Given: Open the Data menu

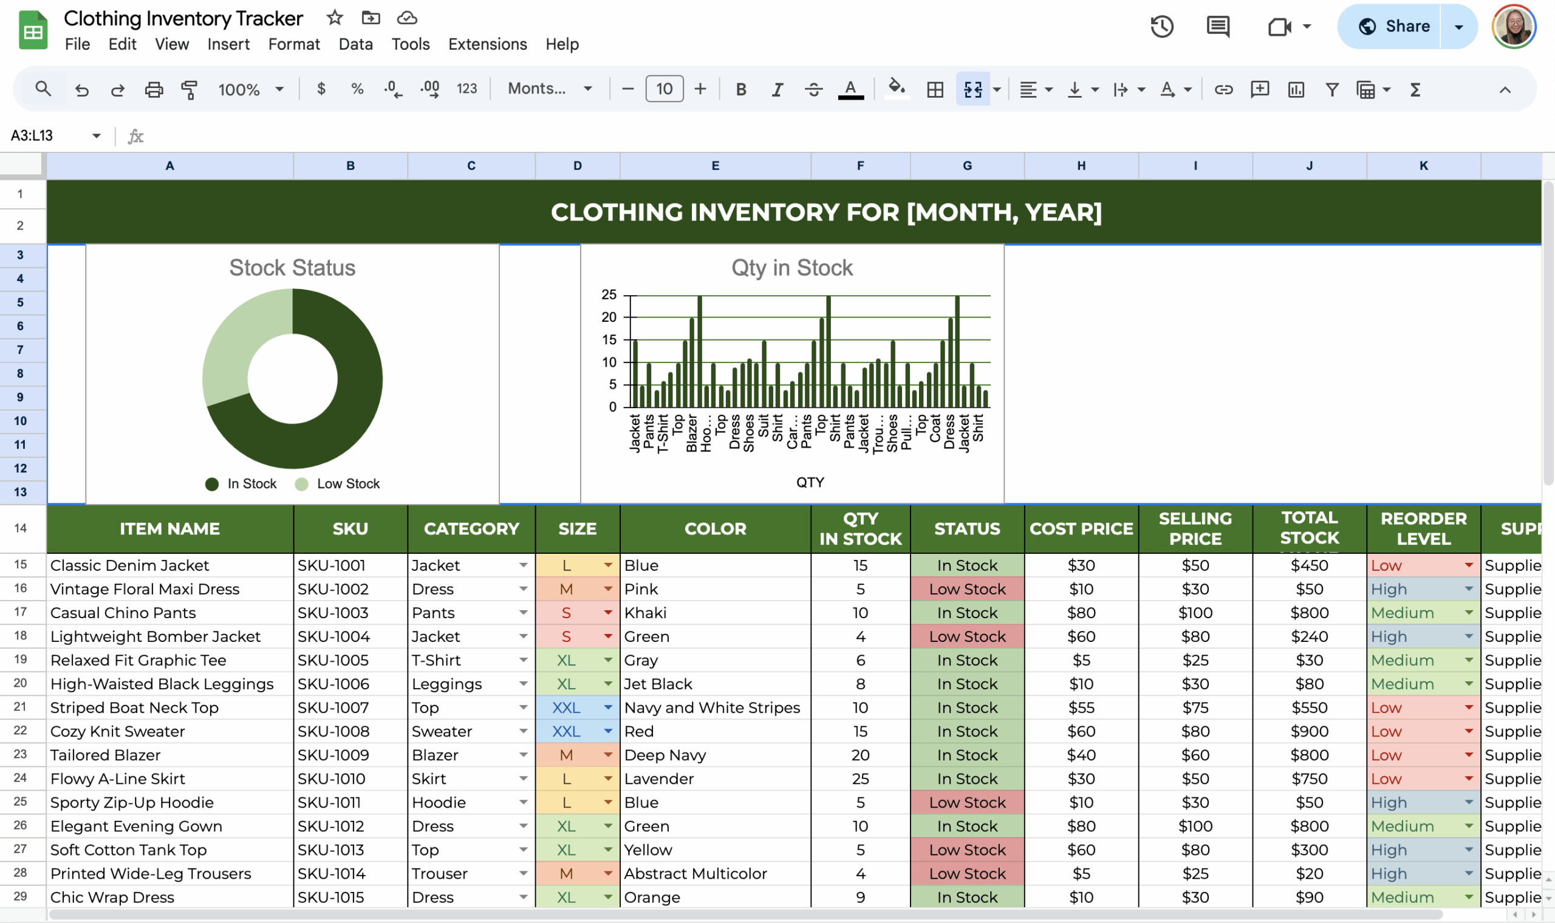Looking at the screenshot, I should [x=355, y=44].
